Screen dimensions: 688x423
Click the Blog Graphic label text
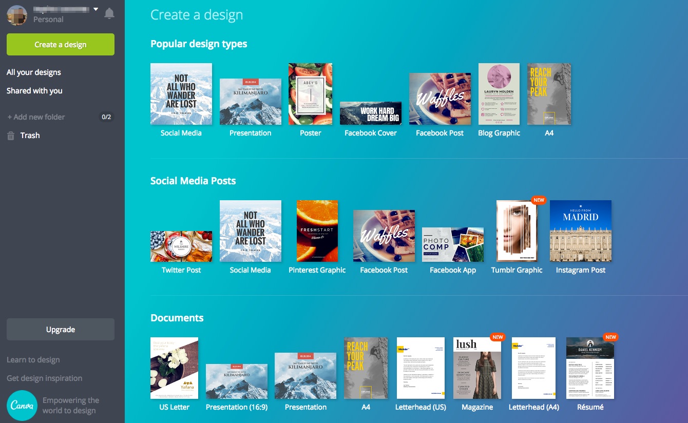[x=499, y=133]
